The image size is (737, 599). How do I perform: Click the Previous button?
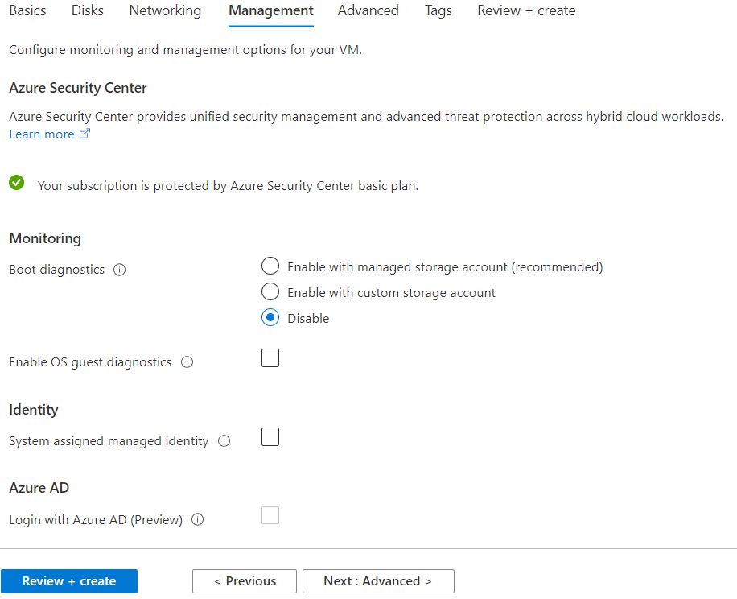coord(245,581)
